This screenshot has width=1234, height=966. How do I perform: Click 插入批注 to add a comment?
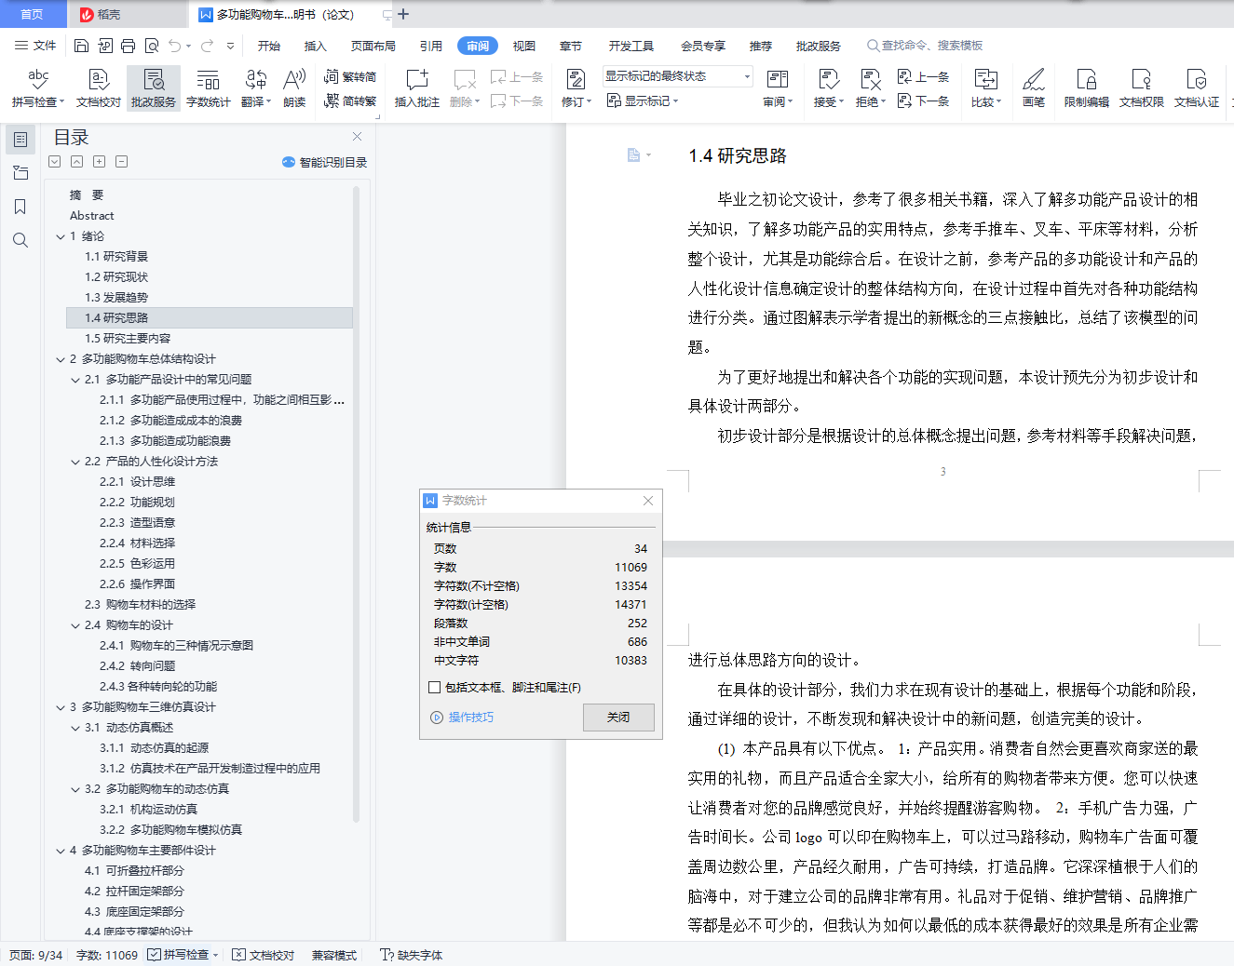pyautogui.click(x=416, y=88)
